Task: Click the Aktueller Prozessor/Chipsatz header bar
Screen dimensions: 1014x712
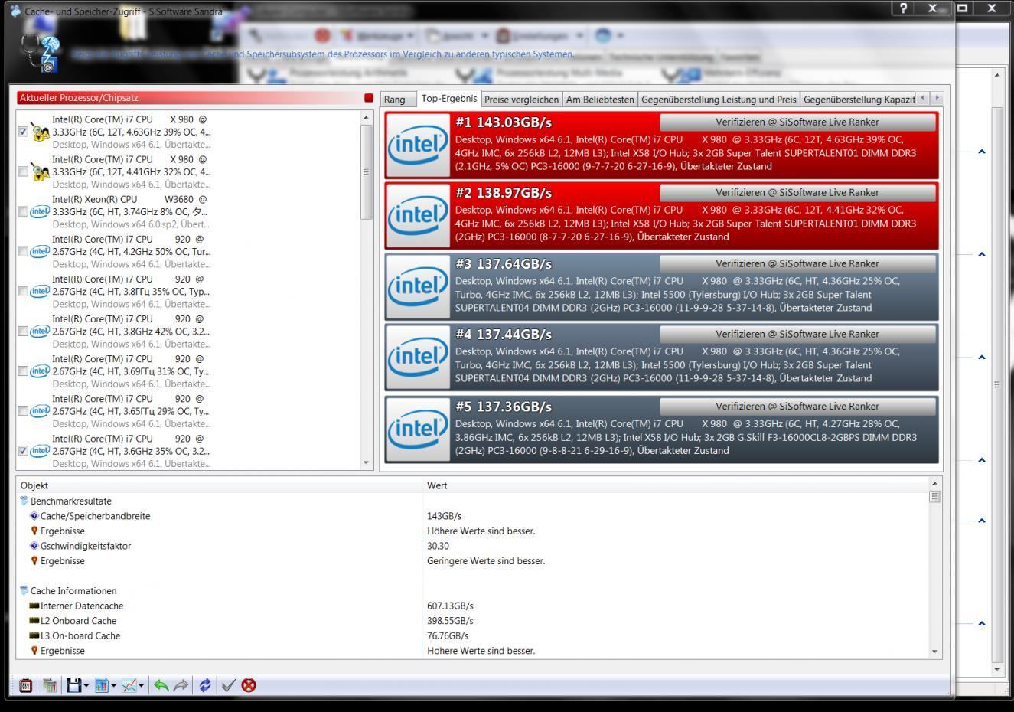Action: pyautogui.click(x=189, y=98)
